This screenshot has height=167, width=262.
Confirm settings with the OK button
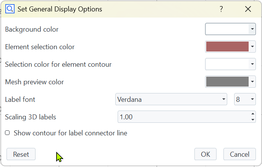[x=205, y=154]
